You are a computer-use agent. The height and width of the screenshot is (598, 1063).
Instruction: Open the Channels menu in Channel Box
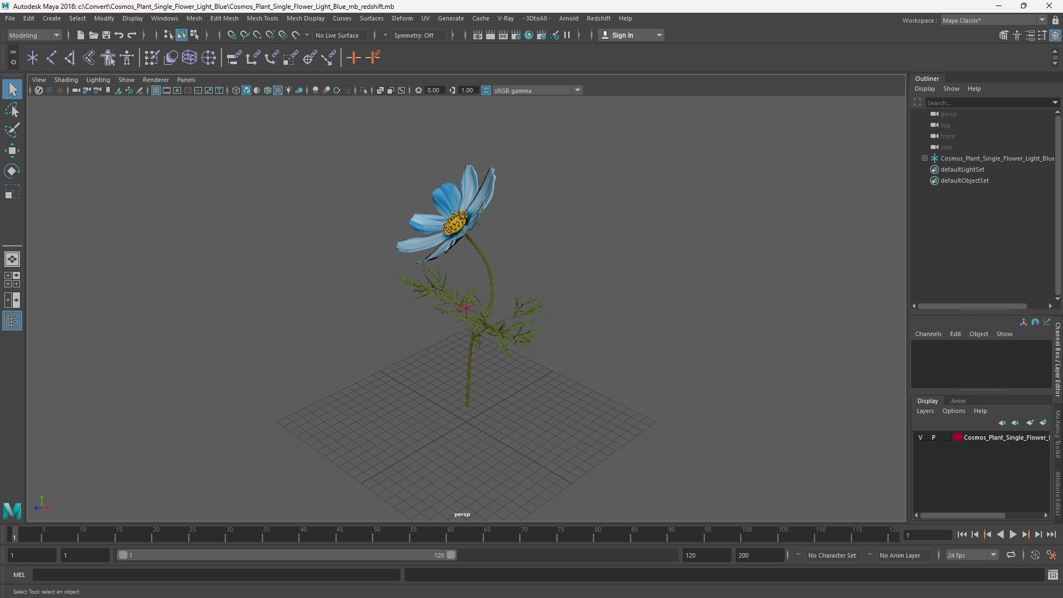point(928,334)
